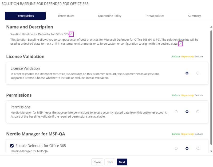The height and width of the screenshot is (167, 213).
Task: Uncheck the Enable Defender for Office 365 checkbox
Action: (x=12, y=146)
